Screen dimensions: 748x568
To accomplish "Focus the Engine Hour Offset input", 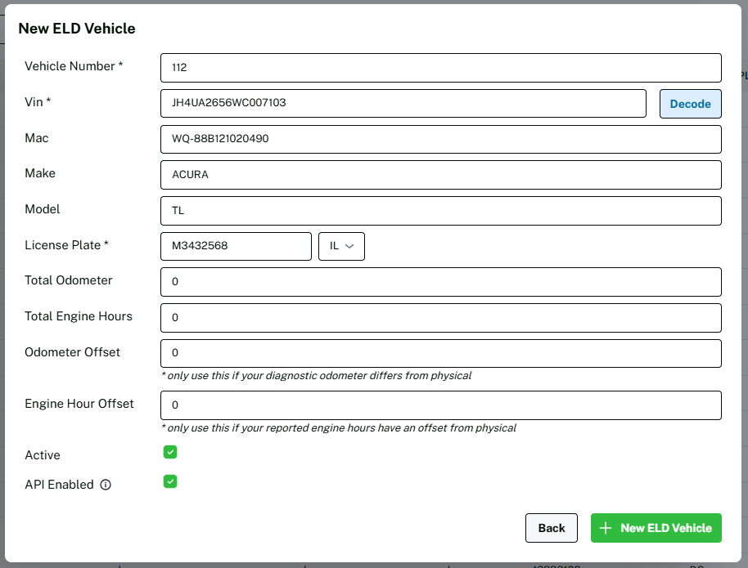I will [x=440, y=405].
